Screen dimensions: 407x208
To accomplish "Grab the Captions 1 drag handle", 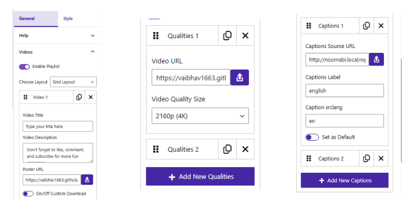I will 309,25.
